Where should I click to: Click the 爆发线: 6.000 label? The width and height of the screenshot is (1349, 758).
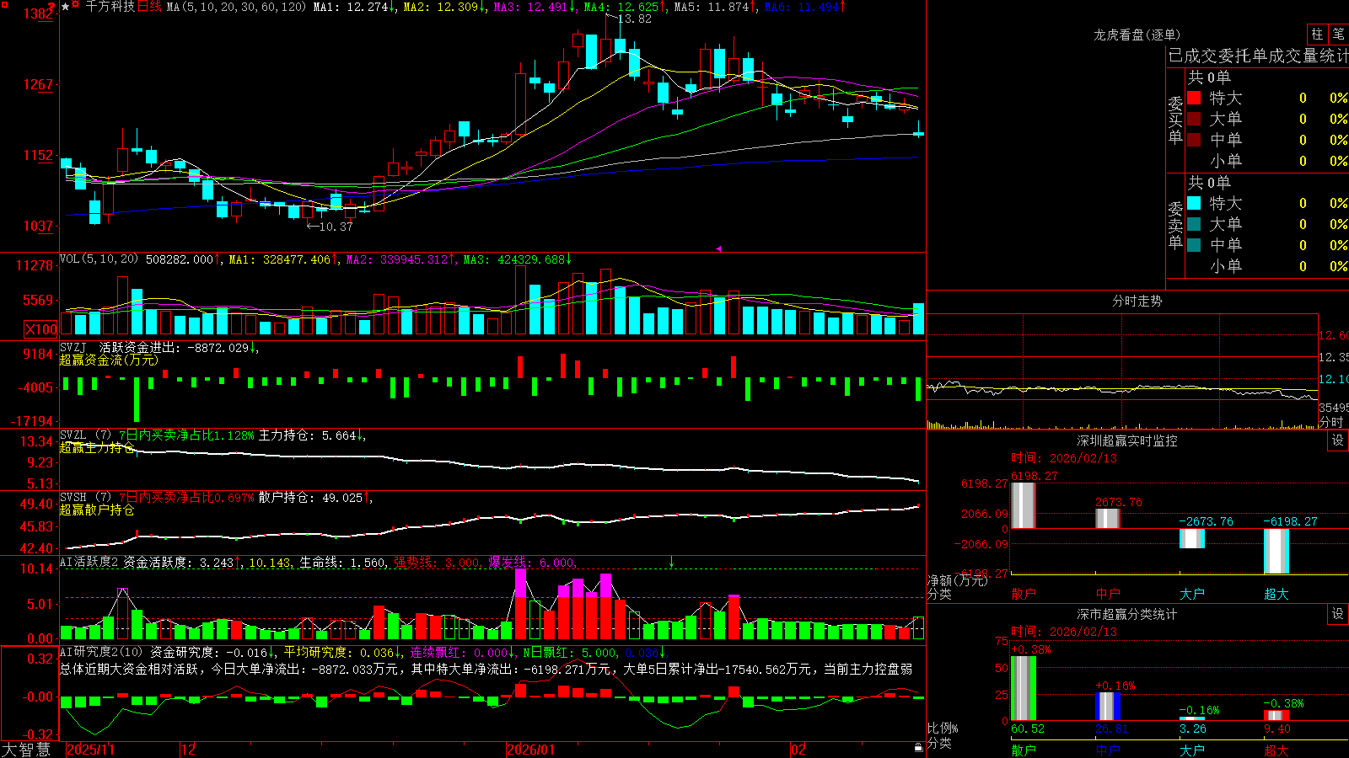click(532, 563)
